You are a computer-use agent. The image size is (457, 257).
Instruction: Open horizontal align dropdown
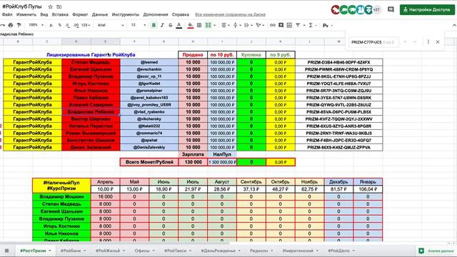coord(226,26)
